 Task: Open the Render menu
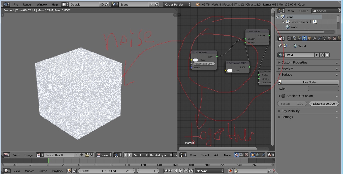[27, 4]
